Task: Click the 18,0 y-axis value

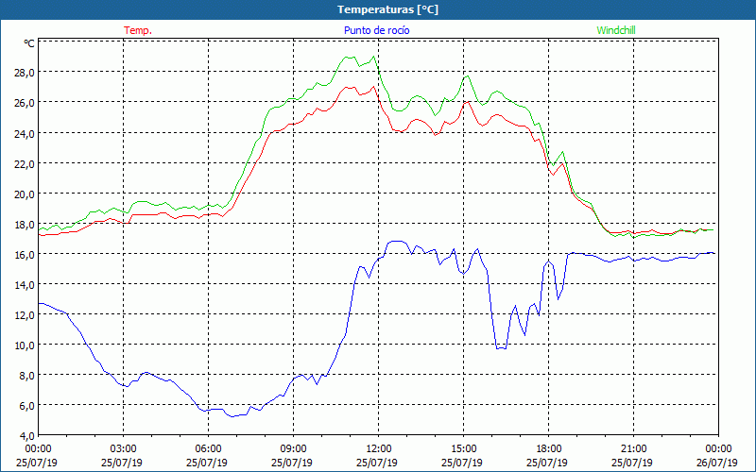Action: coord(26,224)
